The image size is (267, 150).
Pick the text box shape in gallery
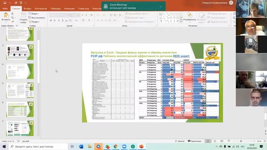[161, 14]
